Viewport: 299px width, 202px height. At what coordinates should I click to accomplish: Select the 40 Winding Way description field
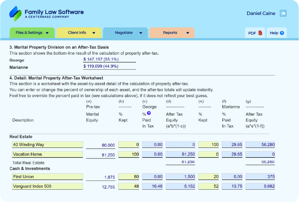47,145
